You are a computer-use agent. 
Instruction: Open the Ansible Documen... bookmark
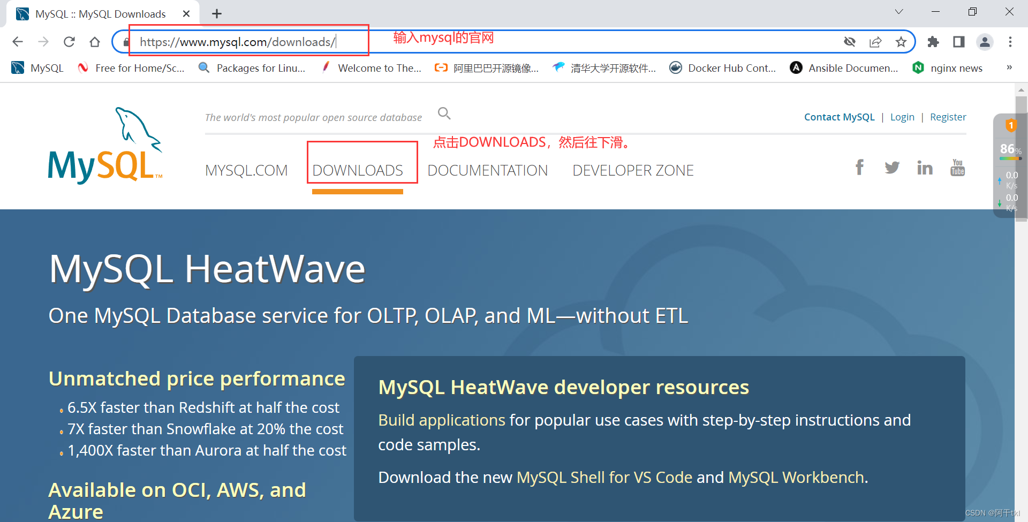coord(844,68)
